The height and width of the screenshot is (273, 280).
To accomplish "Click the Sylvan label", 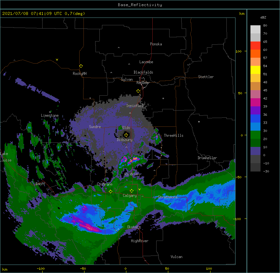I will point(127,79).
